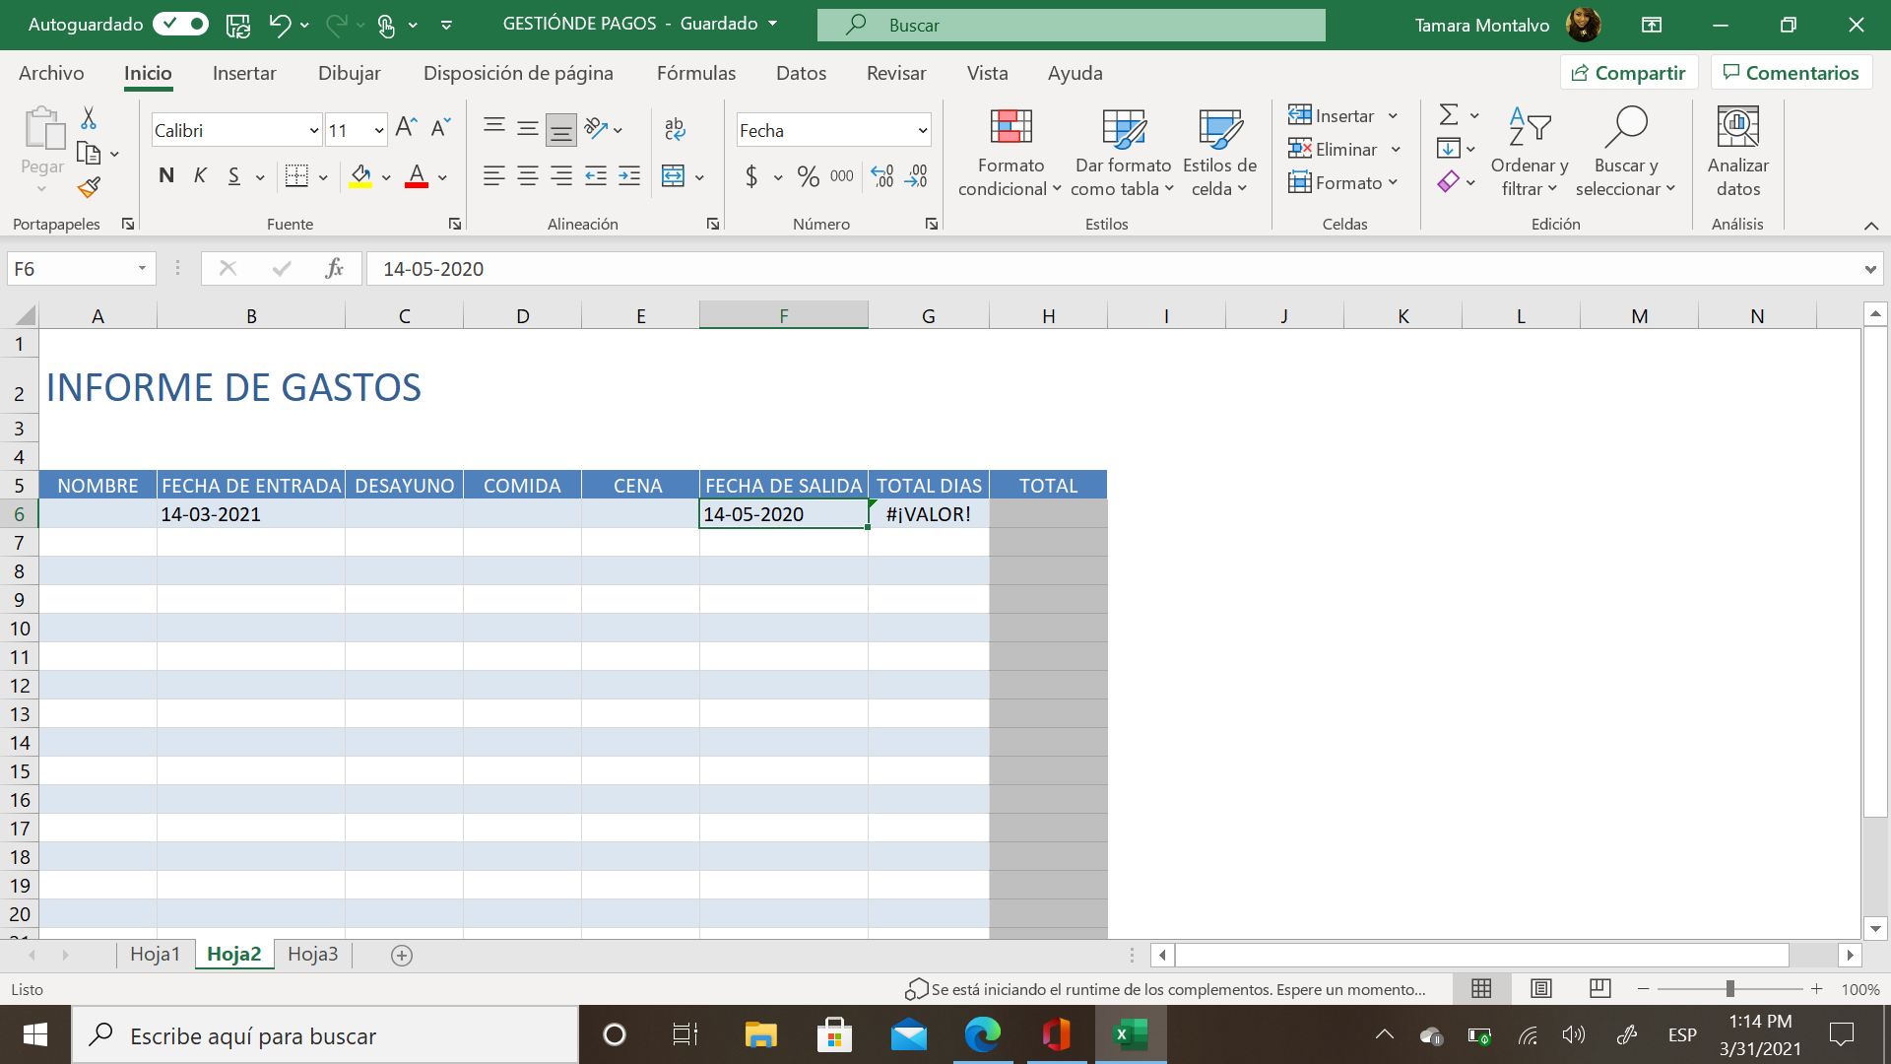Open the Comentarios panel

(1791, 72)
